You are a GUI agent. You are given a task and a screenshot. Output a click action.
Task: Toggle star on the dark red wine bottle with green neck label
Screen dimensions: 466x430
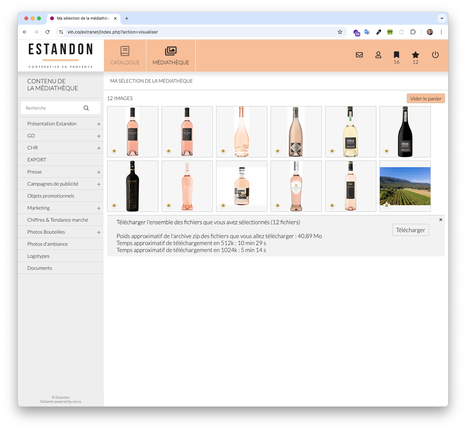point(387,151)
